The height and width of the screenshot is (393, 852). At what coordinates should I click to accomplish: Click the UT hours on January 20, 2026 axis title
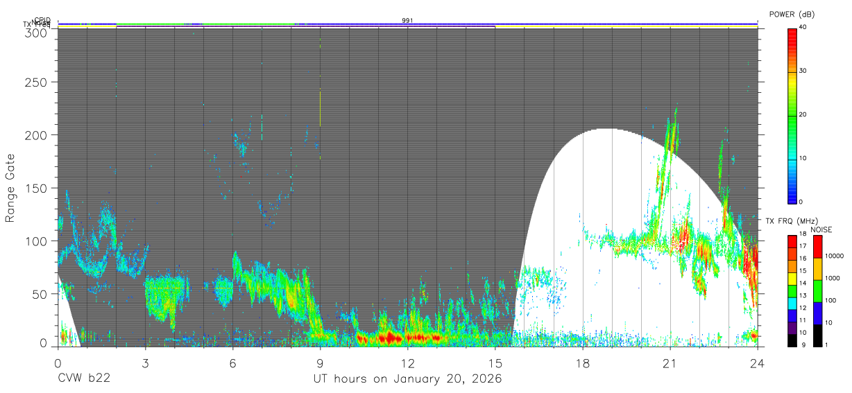tap(408, 379)
